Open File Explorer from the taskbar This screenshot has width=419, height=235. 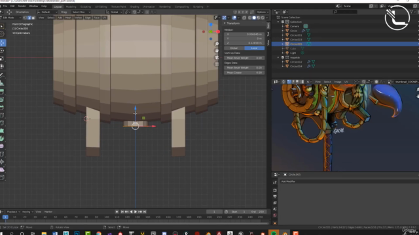pyautogui.click(x=44, y=233)
